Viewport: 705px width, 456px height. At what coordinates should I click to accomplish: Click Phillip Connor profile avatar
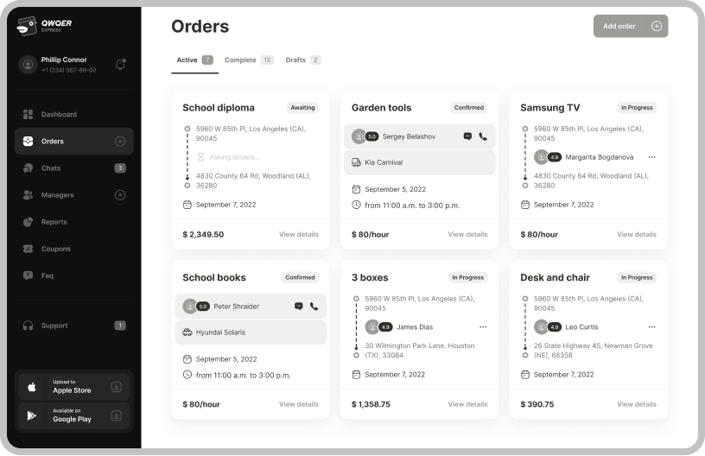[29, 64]
